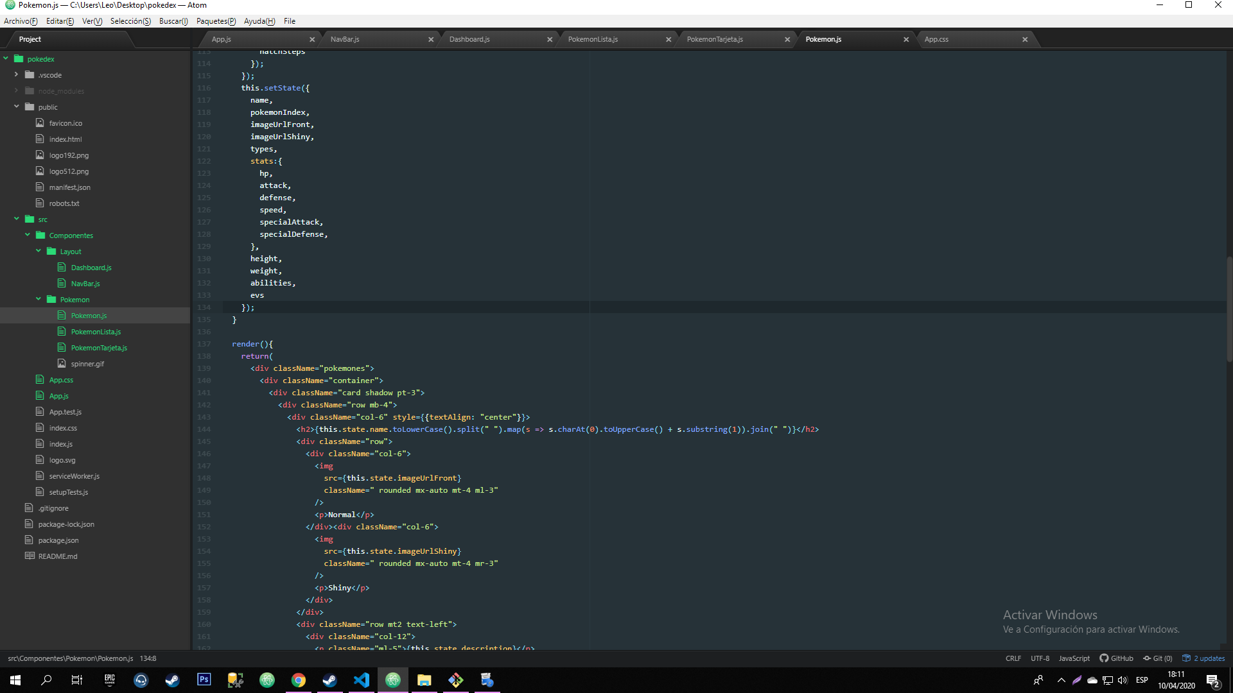Viewport: 1233px width, 693px height.
Task: Open the File menu
Action: (x=290, y=21)
